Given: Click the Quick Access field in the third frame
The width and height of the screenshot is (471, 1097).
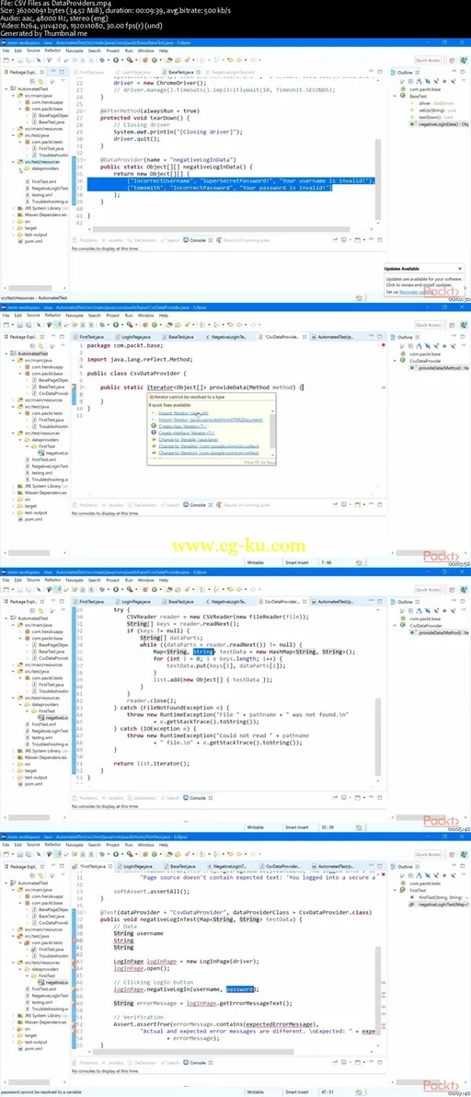Looking at the screenshot, I should coord(429,591).
